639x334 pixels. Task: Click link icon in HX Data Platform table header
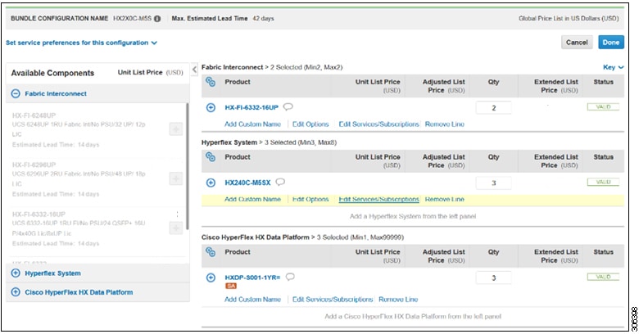point(211,251)
